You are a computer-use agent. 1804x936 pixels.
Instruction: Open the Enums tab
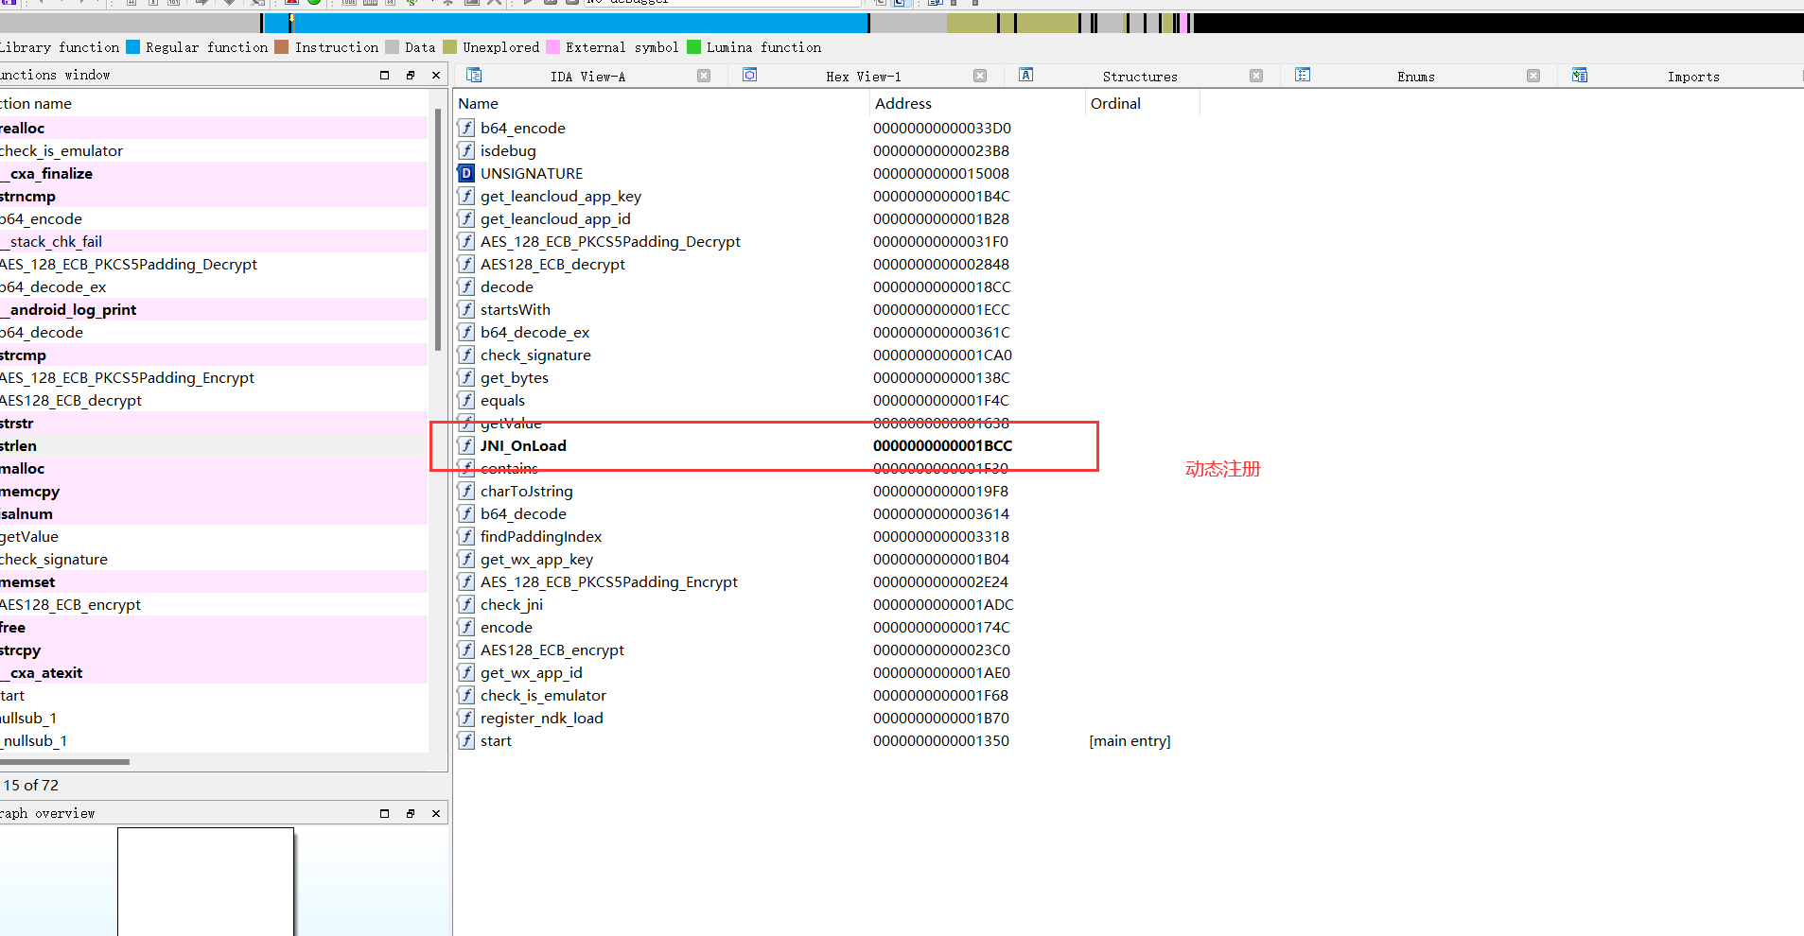point(1416,77)
